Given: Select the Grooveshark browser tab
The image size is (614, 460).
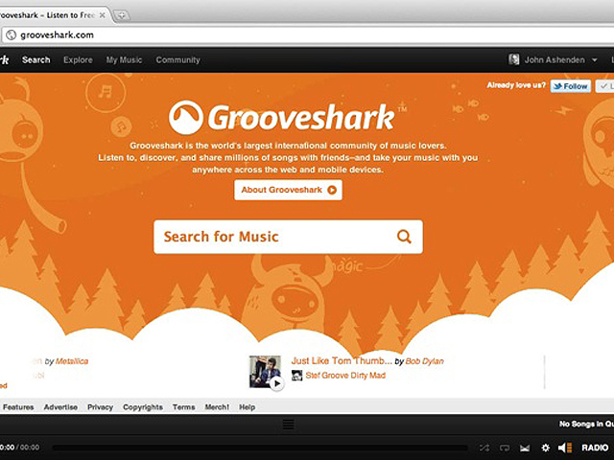Looking at the screenshot, I should coord(53,15).
